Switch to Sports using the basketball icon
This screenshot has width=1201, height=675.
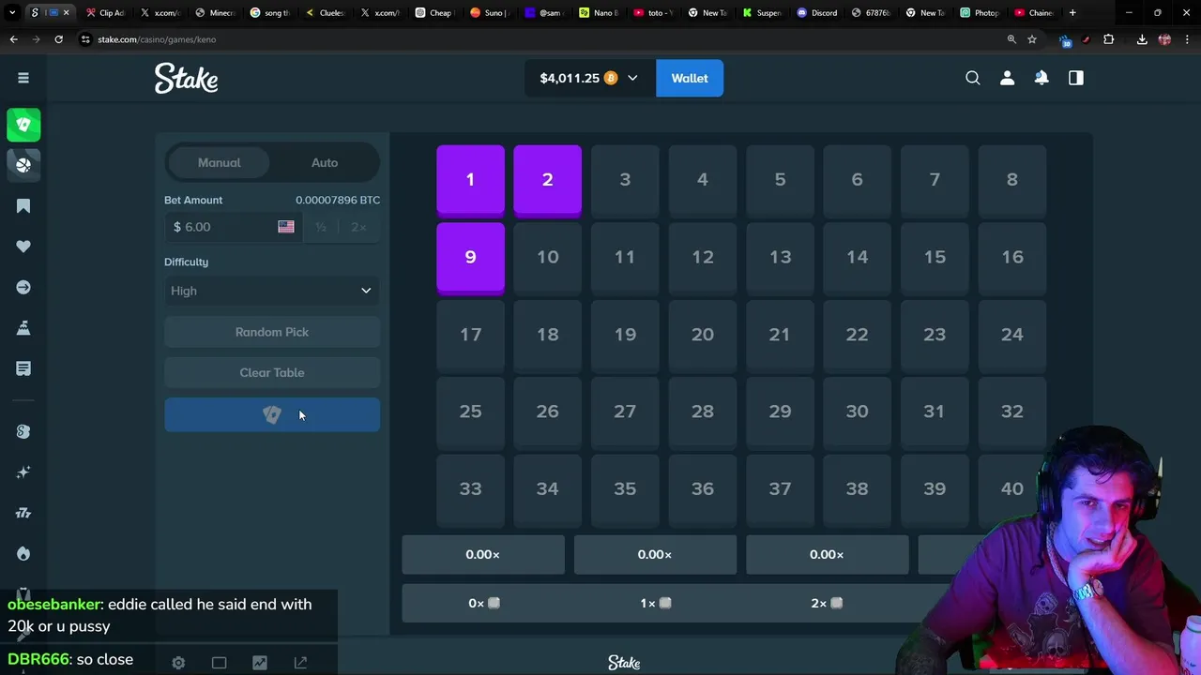pyautogui.click(x=23, y=165)
